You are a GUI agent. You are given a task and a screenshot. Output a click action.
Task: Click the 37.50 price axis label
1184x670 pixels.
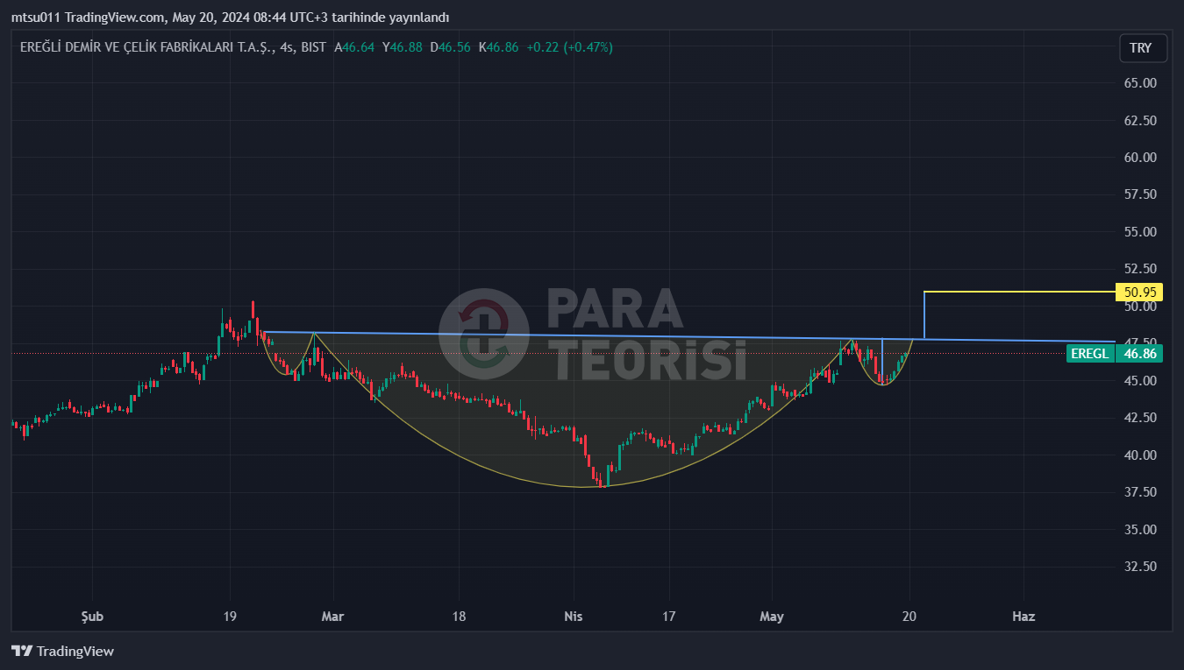click(x=1140, y=492)
